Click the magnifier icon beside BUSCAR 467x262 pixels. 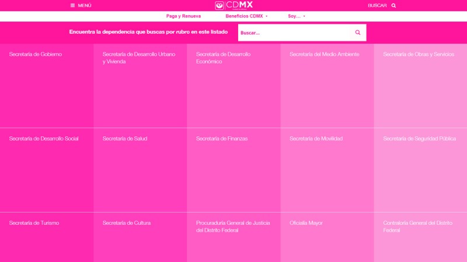[393, 5]
